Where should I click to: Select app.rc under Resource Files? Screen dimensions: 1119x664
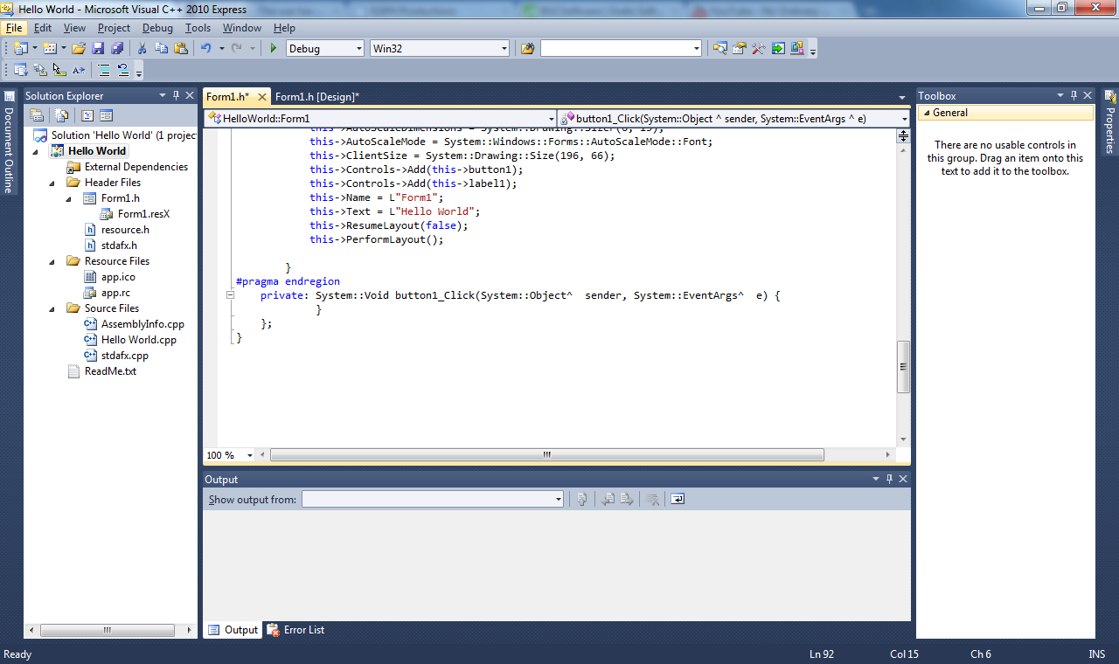tap(115, 293)
